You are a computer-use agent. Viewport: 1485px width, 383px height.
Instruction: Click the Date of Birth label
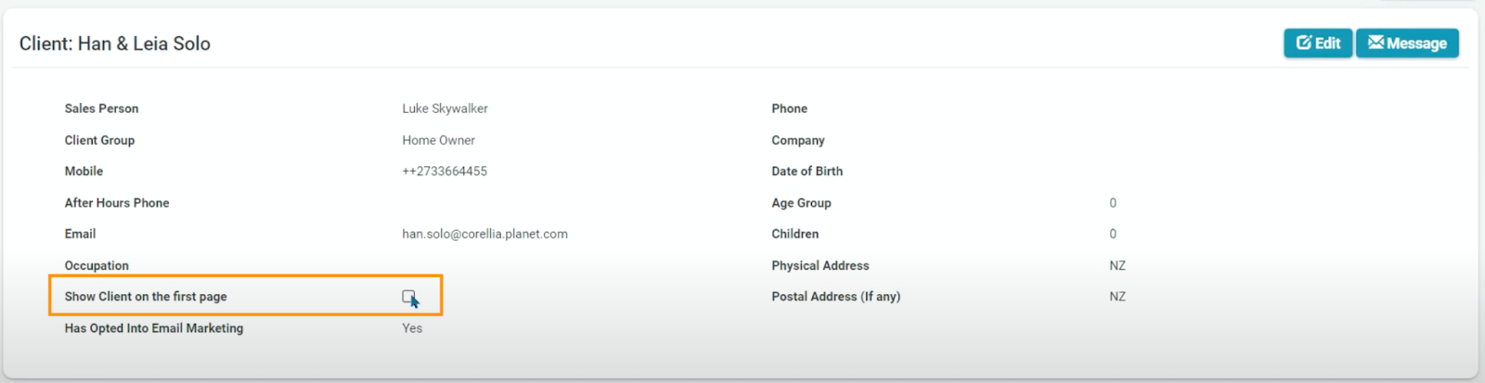pyautogui.click(x=807, y=172)
